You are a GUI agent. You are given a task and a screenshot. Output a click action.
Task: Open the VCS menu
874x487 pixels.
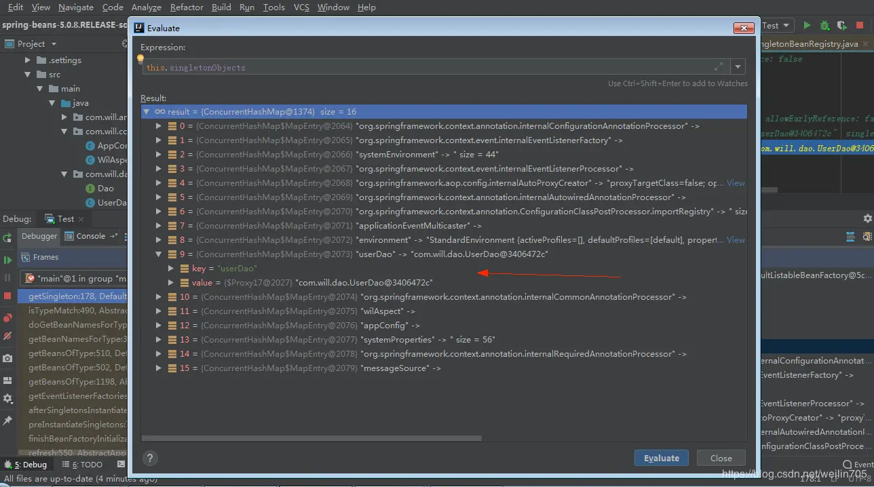click(x=301, y=7)
